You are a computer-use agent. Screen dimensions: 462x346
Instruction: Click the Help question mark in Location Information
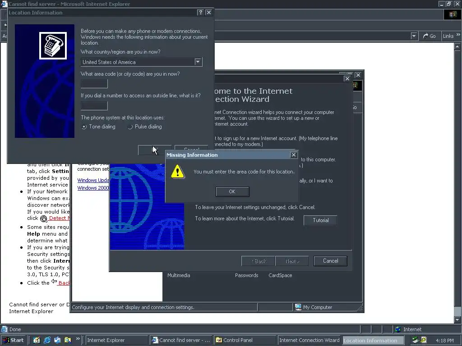click(200, 12)
